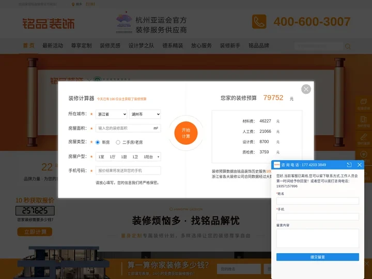
Task: Click the 留言内容 message textarea
Action: pos(317,238)
